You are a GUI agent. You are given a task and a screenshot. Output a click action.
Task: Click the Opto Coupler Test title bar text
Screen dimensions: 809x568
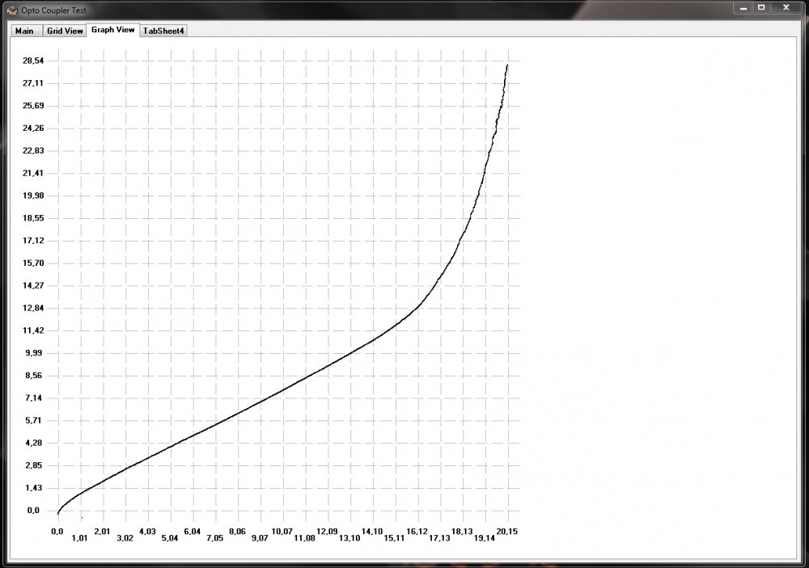point(54,11)
